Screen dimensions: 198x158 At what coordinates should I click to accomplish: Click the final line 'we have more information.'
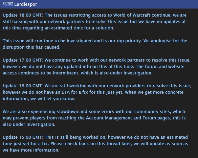(x=31, y=150)
